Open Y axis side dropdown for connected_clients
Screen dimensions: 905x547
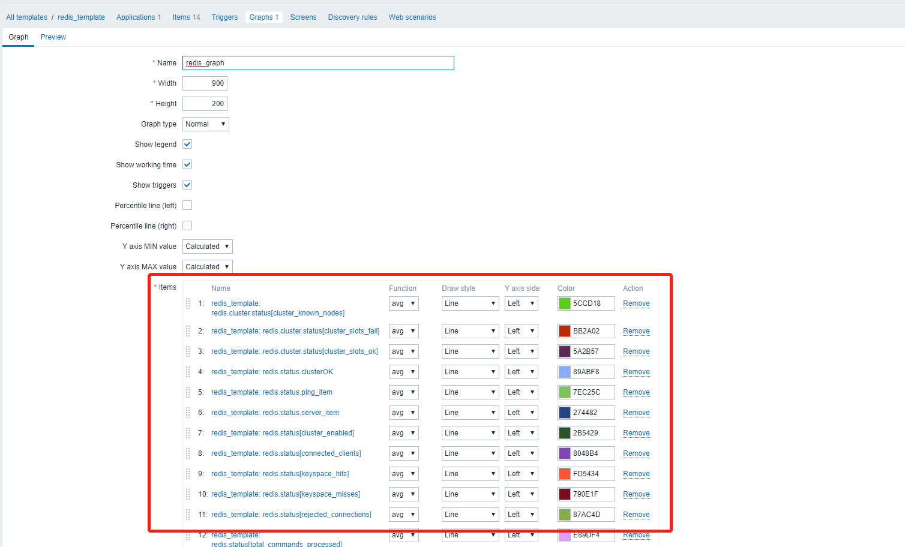[522, 453]
